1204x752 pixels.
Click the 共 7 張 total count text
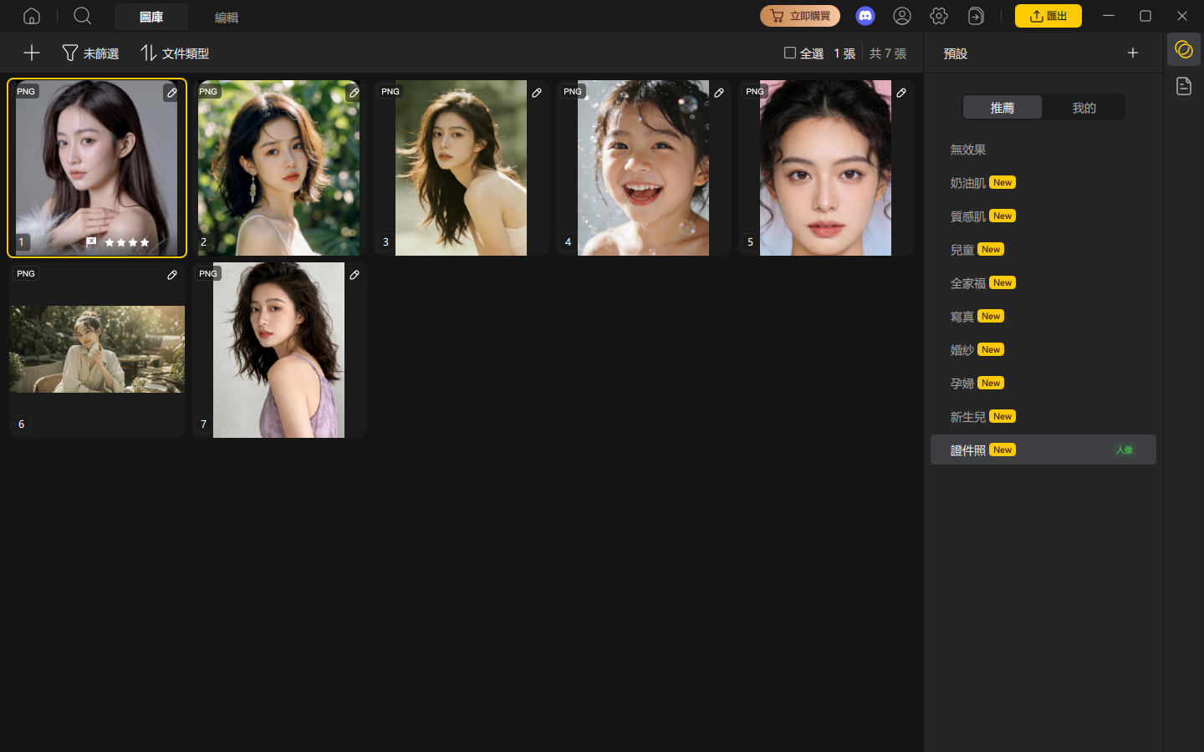(888, 53)
